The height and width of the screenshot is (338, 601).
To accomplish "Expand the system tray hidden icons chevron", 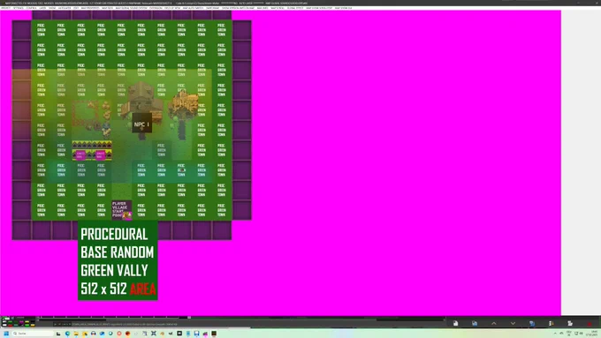I will (555, 334).
